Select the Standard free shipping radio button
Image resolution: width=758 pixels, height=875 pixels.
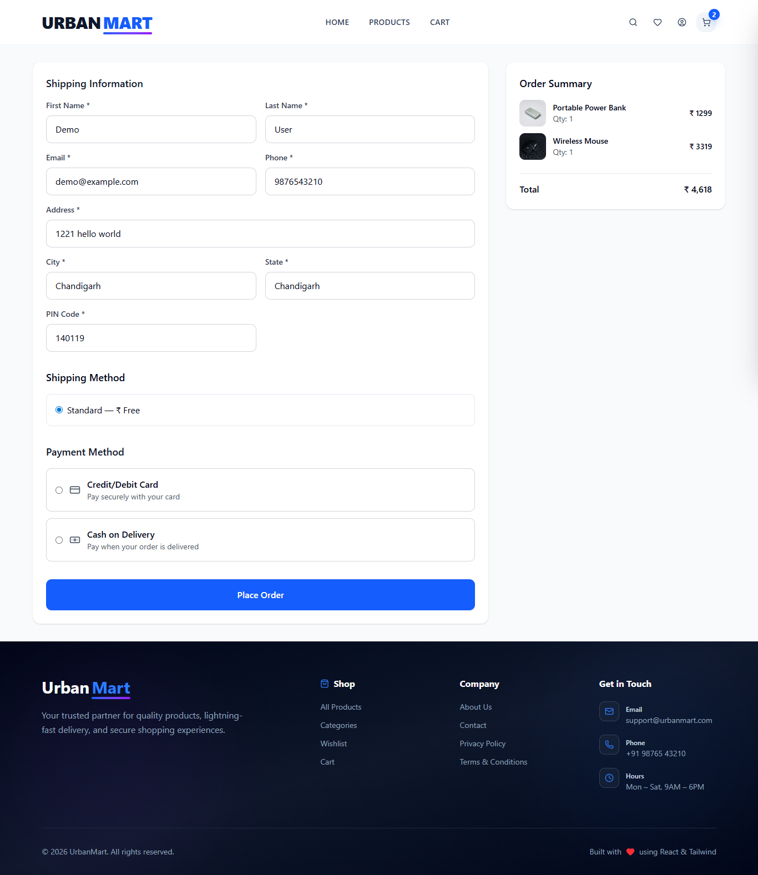(x=59, y=410)
